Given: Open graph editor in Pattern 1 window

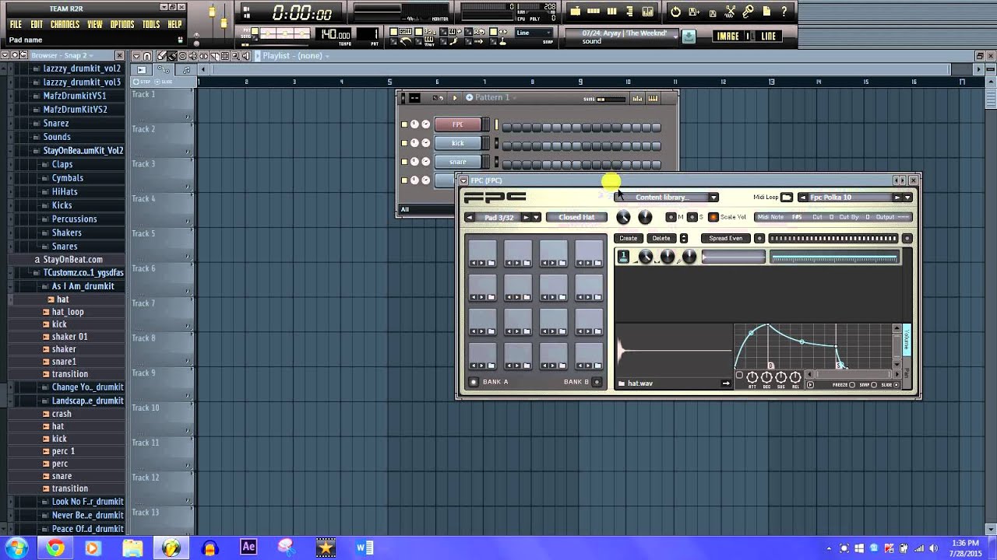Looking at the screenshot, I should pos(637,98).
